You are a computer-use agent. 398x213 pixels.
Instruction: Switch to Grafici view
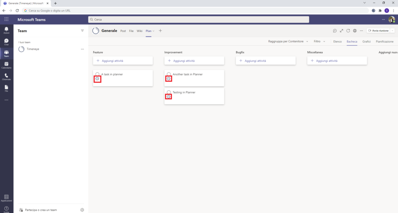[367, 42]
